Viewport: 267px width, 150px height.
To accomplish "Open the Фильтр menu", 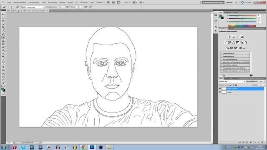I will pos(62,2).
